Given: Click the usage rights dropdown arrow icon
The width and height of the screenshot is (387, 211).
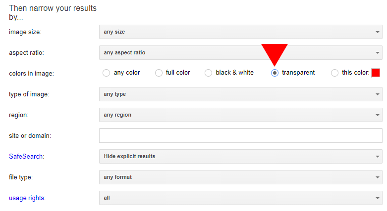Looking at the screenshot, I should (x=378, y=198).
